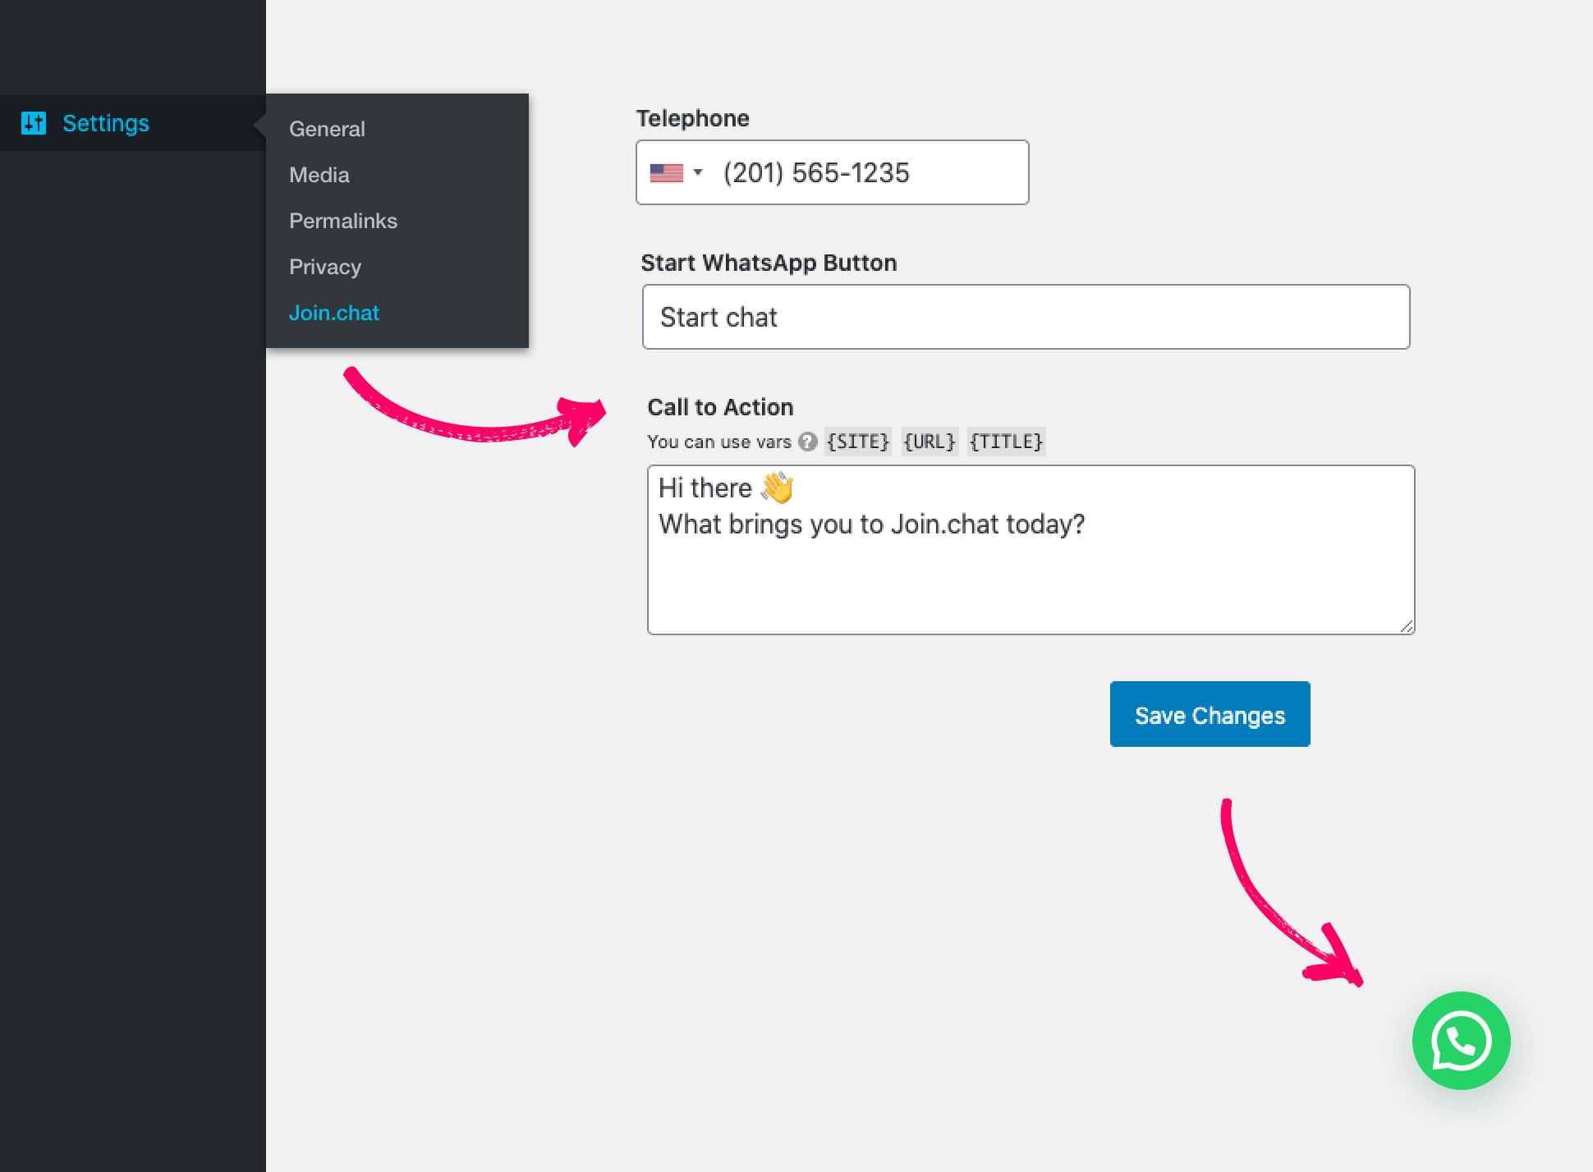Click into the Start WhatsApp Button field
This screenshot has width=1593, height=1172.
coord(1026,317)
